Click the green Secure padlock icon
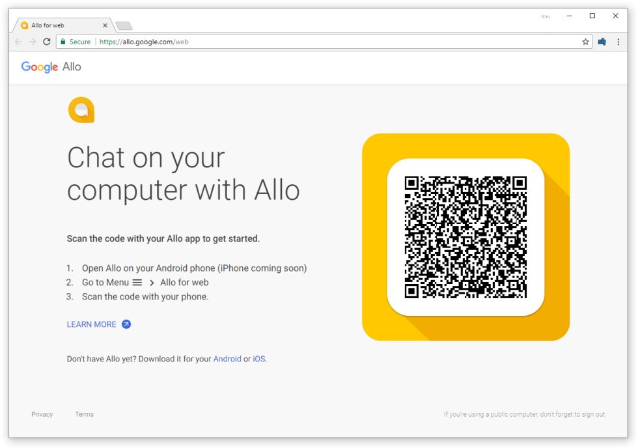This screenshot has width=638, height=448. (63, 42)
